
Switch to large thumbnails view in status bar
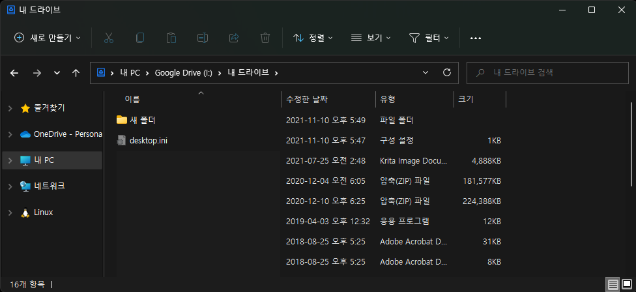click(627, 284)
